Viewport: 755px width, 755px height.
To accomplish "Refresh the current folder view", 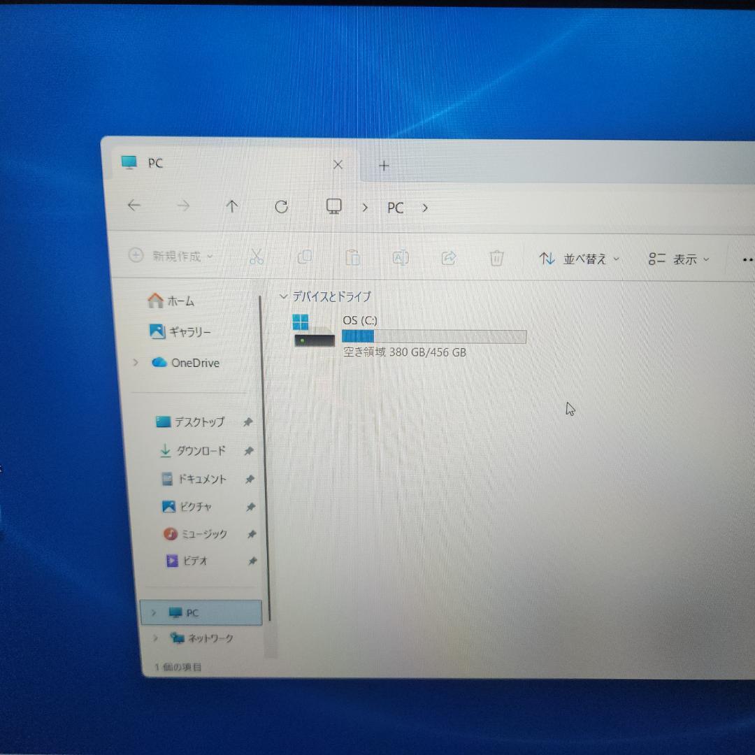I will tap(282, 207).
